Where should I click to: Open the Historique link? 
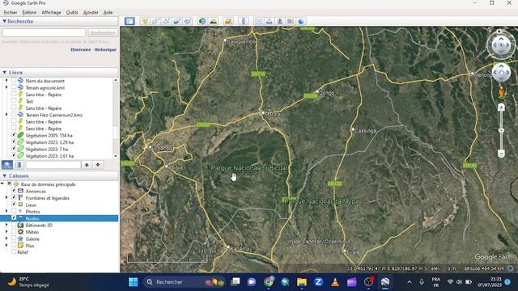click(105, 49)
